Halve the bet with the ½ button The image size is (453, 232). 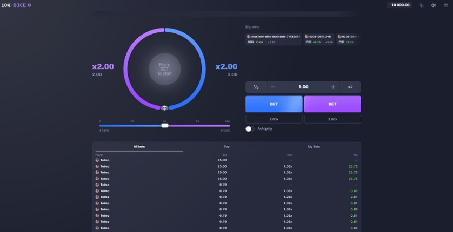(x=256, y=87)
